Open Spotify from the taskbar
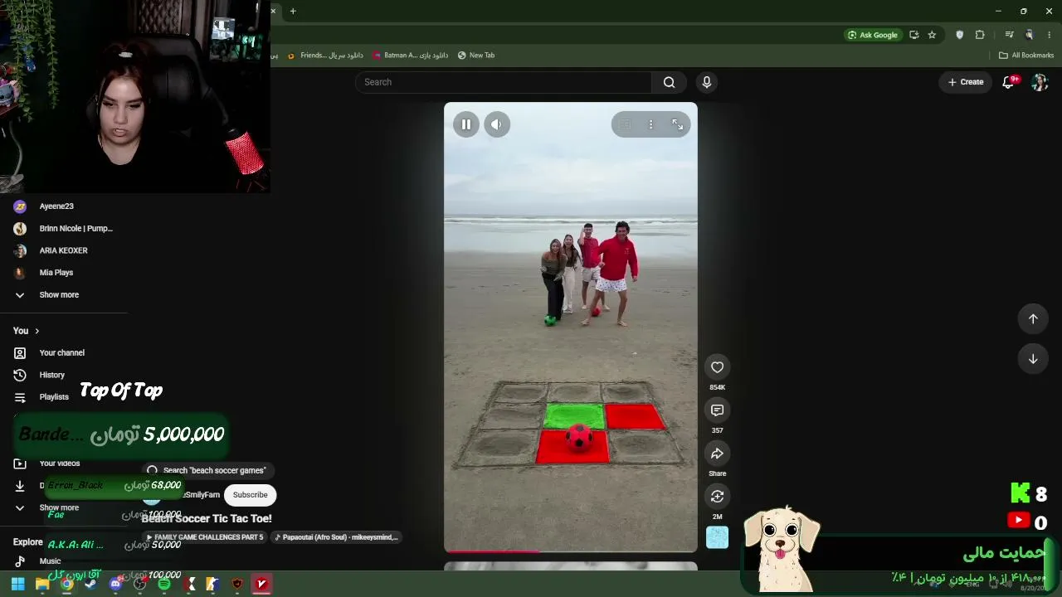The image size is (1062, 597). tap(164, 584)
